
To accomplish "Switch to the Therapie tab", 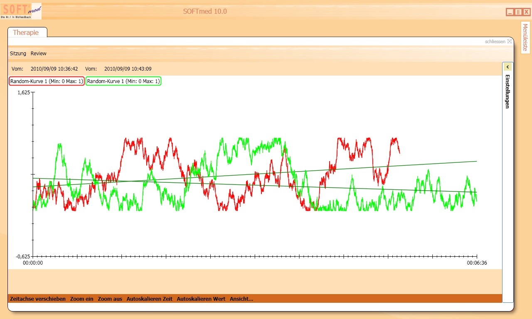I will [27, 32].
